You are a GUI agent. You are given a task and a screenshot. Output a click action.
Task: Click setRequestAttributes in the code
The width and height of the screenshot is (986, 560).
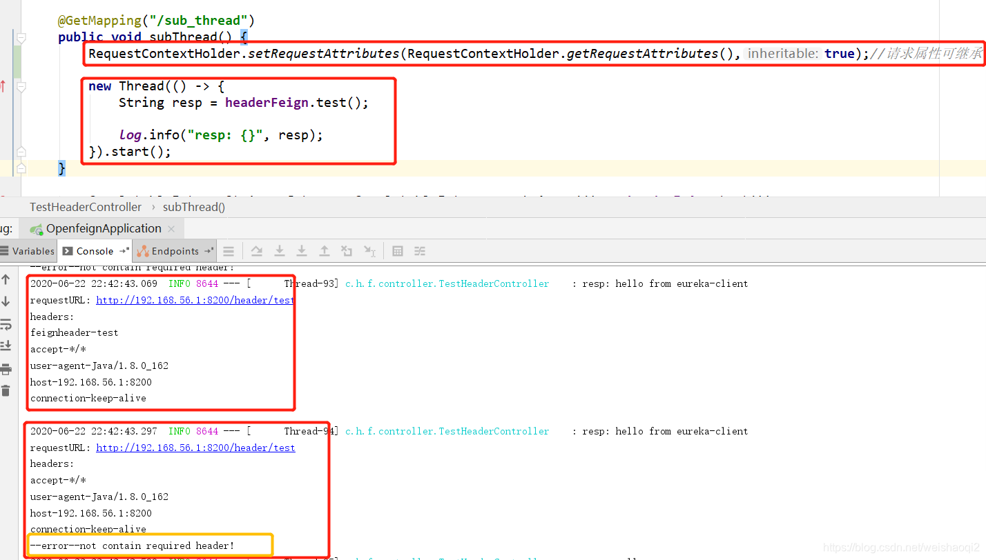(324, 53)
